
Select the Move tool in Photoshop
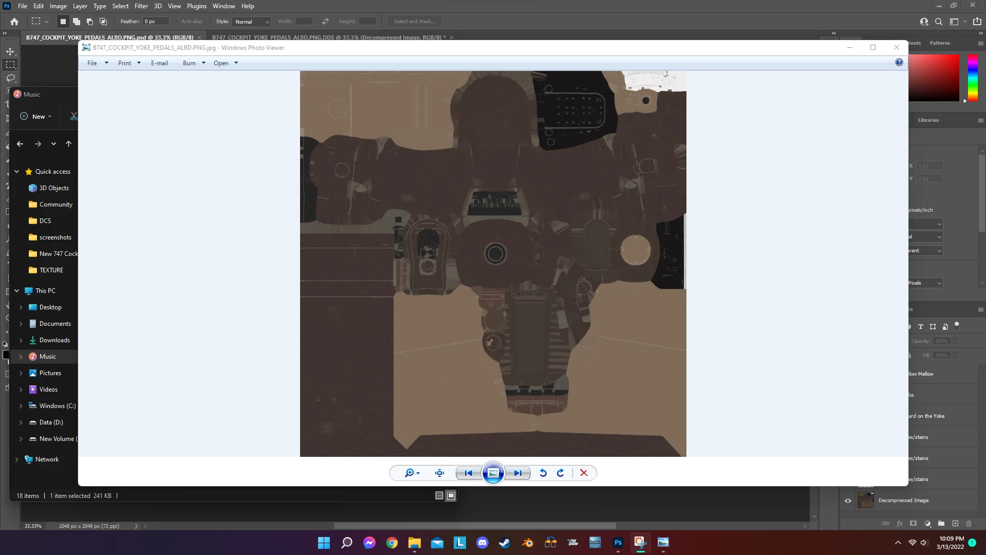point(10,51)
